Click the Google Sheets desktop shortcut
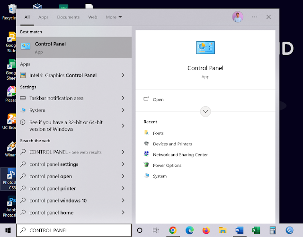This screenshot has height=237, width=303. coord(11,70)
